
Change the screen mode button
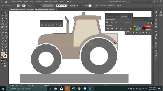[4, 66]
